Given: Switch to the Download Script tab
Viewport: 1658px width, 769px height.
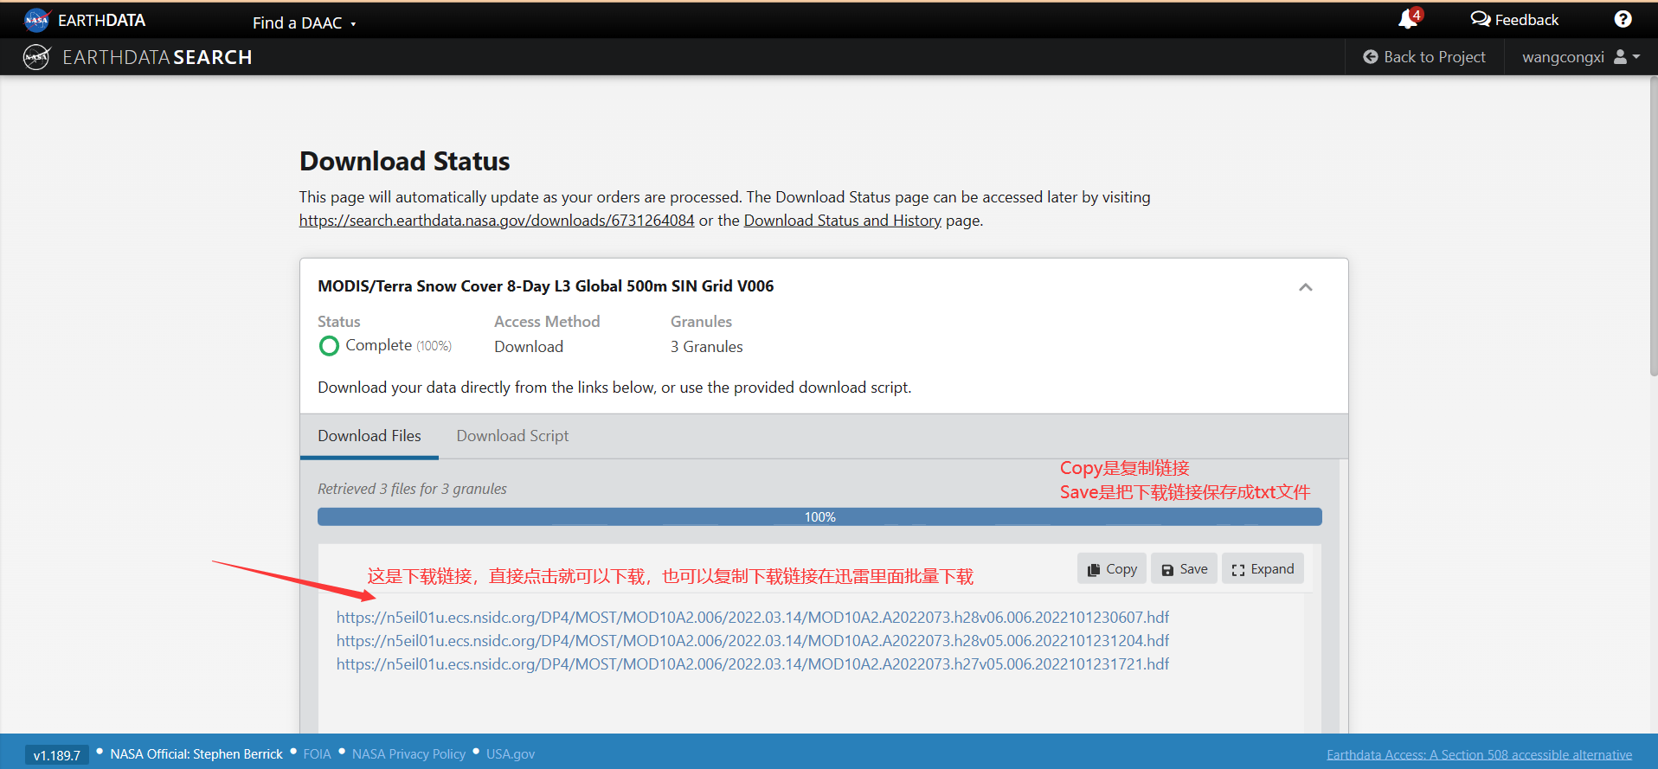Looking at the screenshot, I should point(512,436).
